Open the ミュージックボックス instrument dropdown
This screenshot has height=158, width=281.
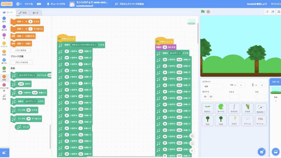click(x=85, y=45)
